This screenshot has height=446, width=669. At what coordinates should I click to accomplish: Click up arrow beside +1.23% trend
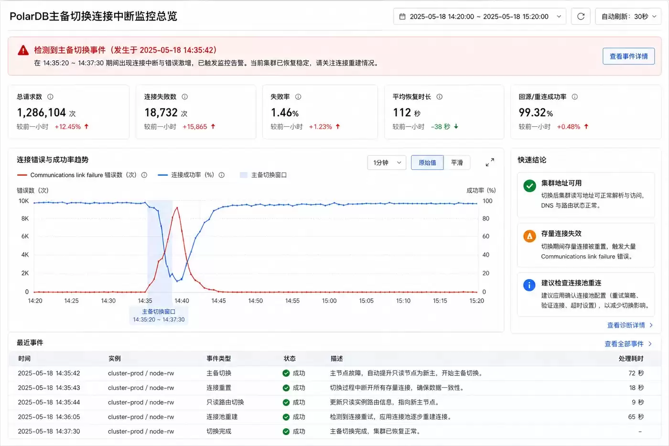click(338, 127)
